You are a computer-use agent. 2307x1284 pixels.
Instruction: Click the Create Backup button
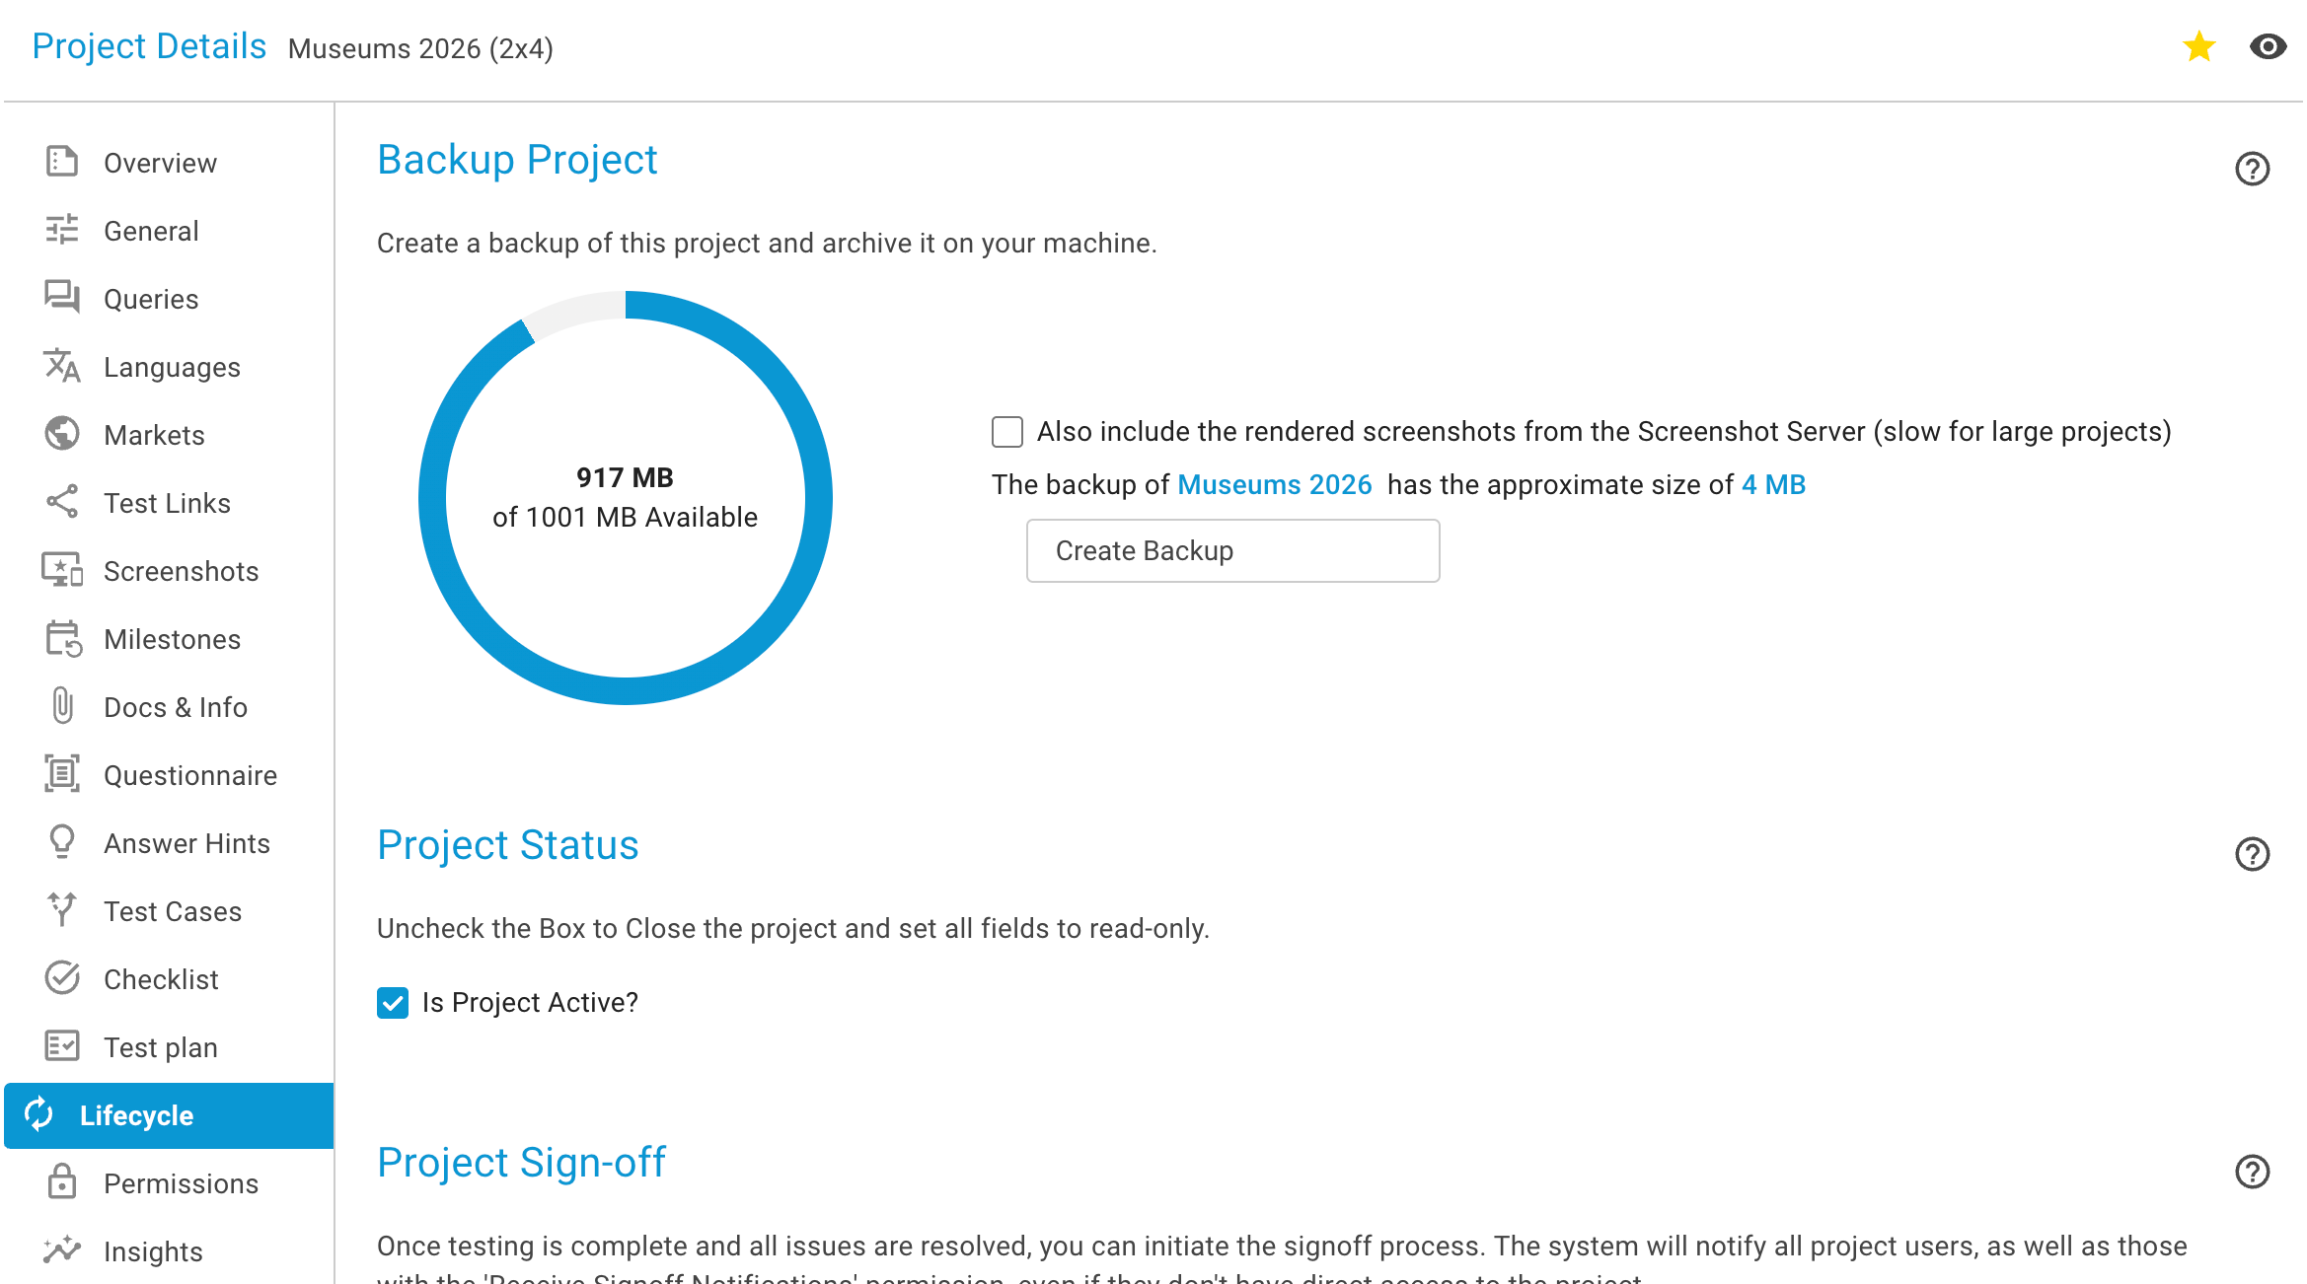(1232, 550)
